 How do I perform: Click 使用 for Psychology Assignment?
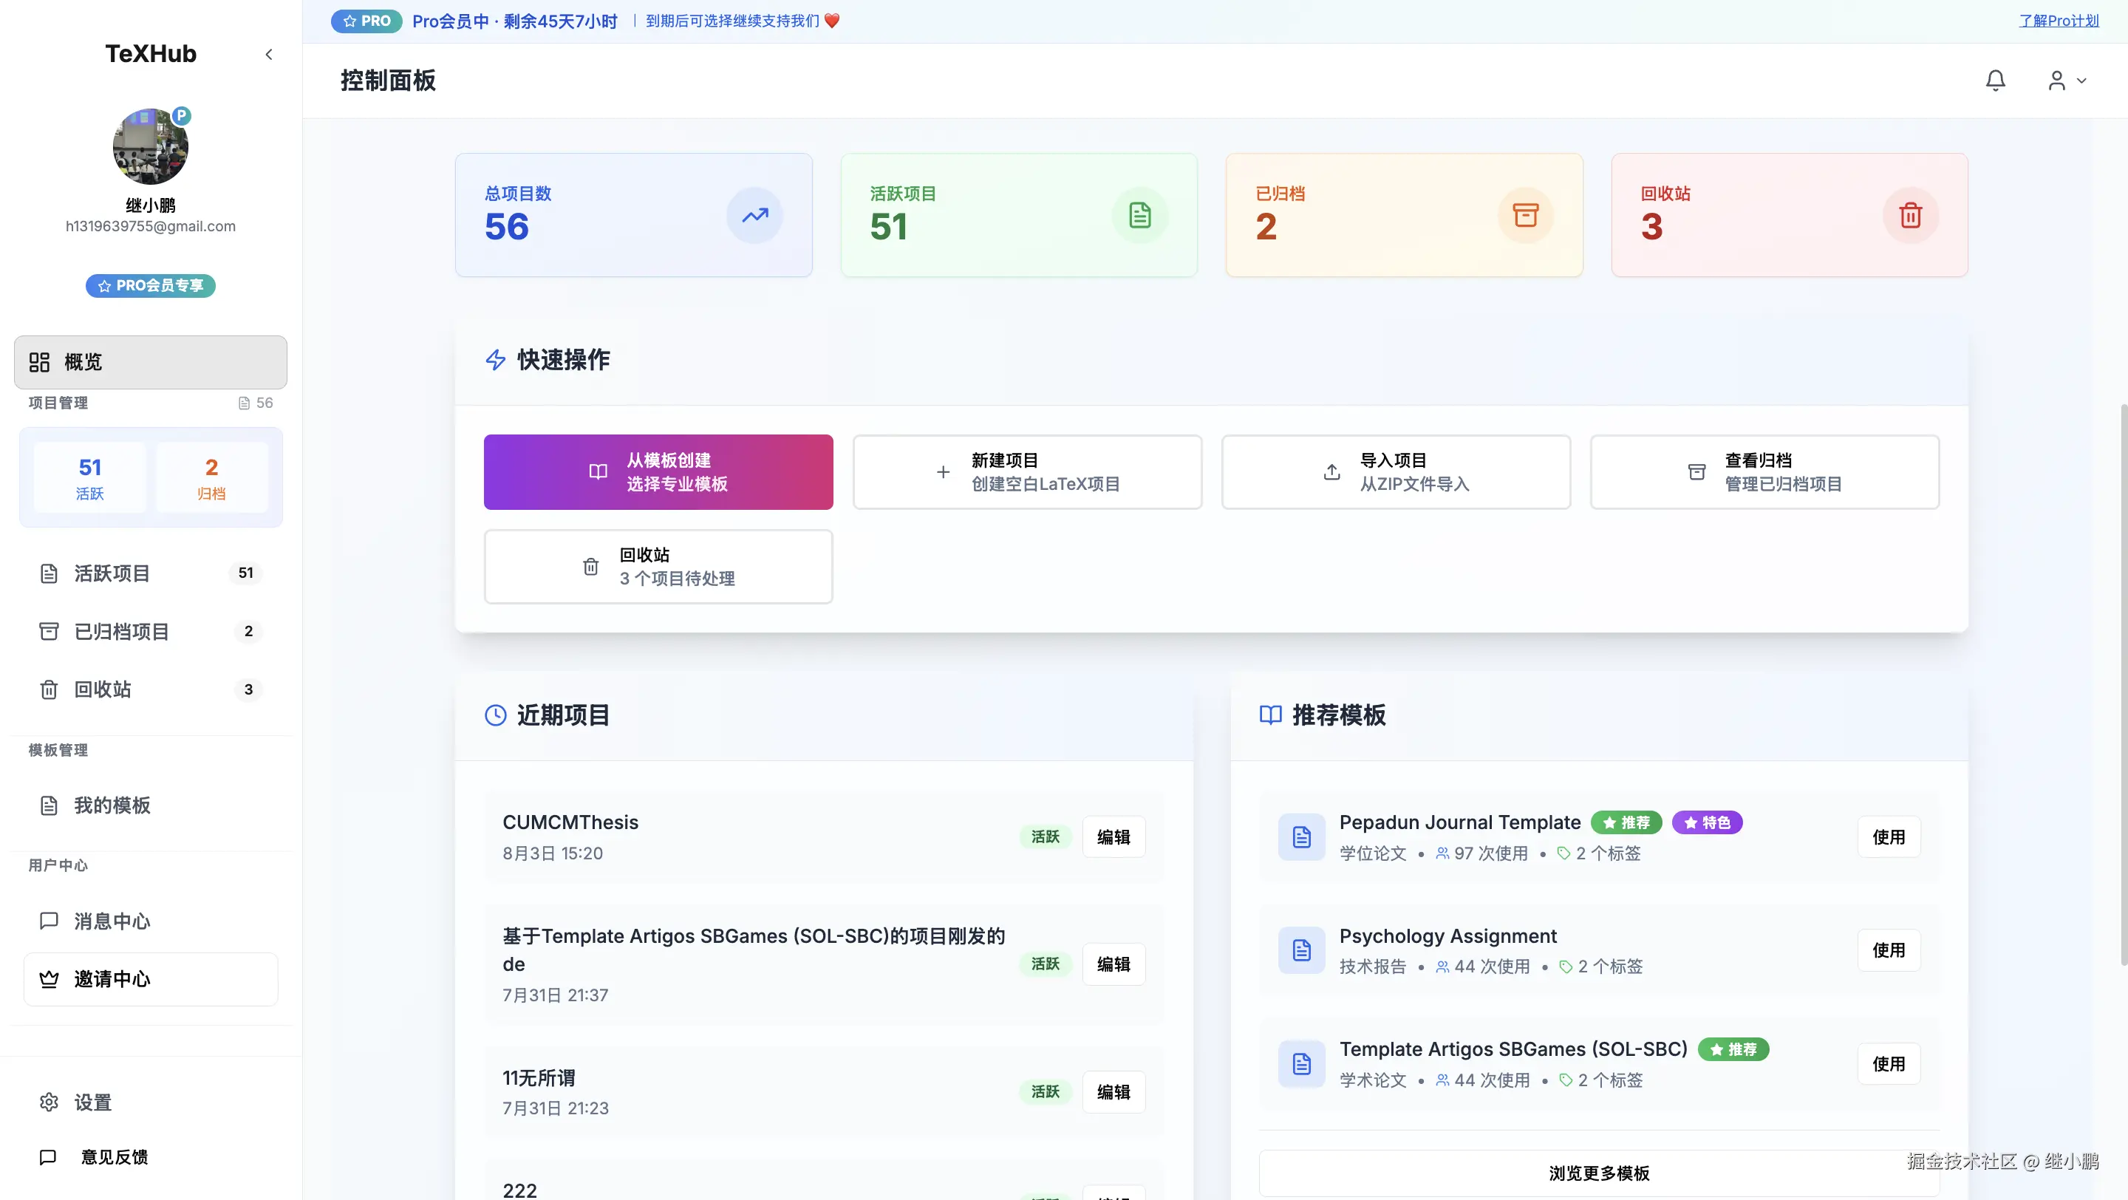(x=1889, y=950)
